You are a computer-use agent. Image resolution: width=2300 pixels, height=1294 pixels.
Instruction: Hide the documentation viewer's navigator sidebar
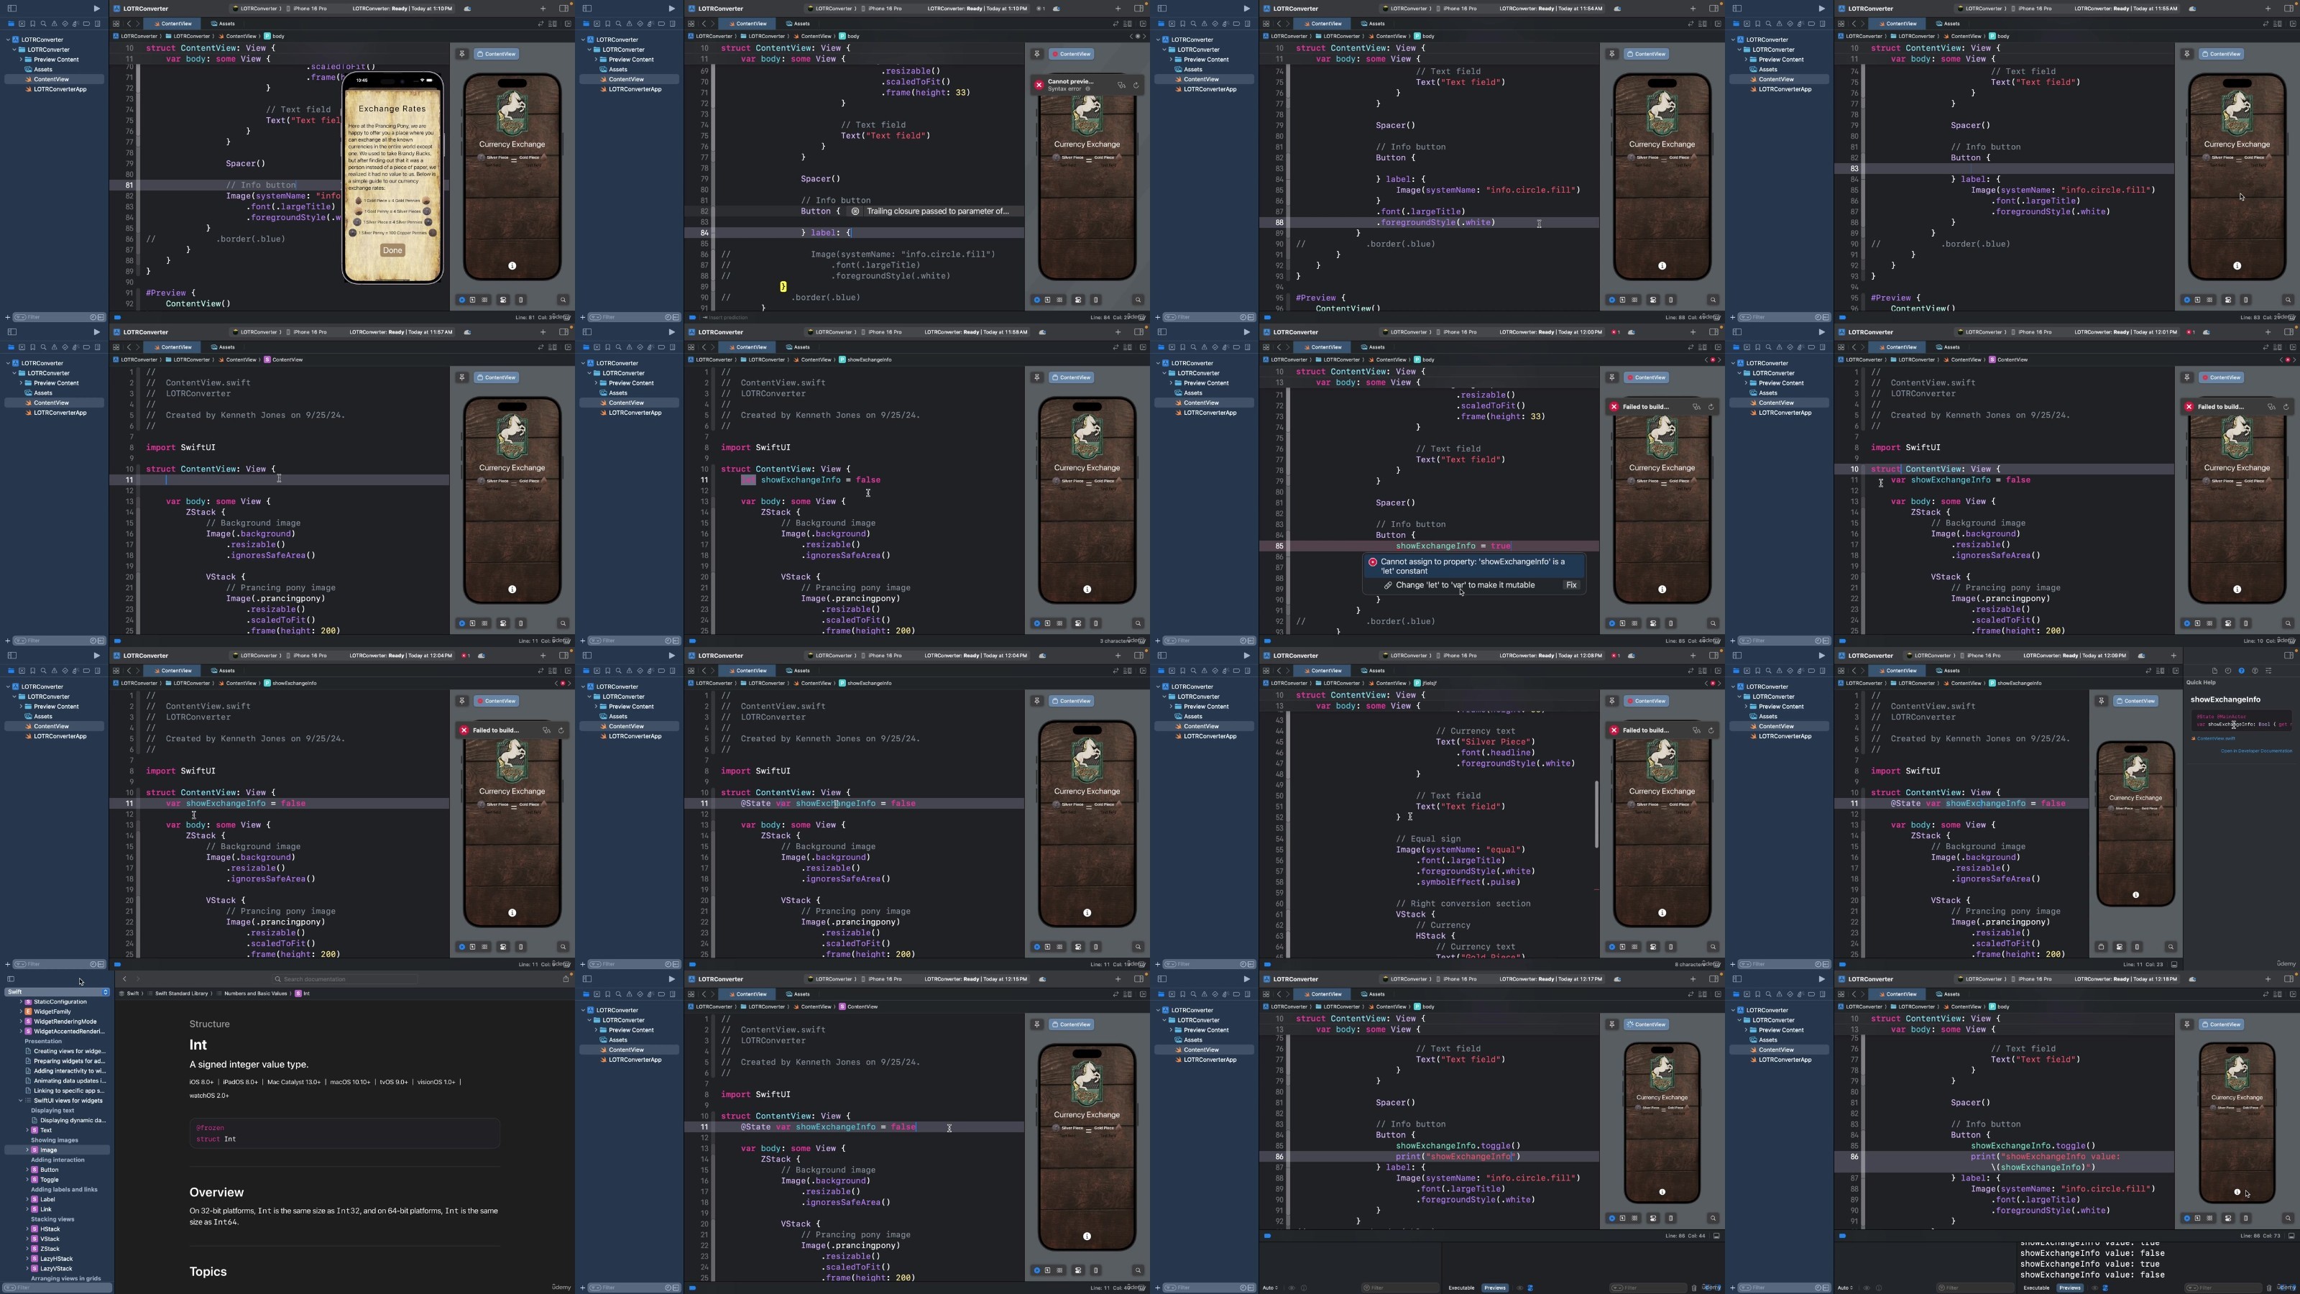(11, 980)
